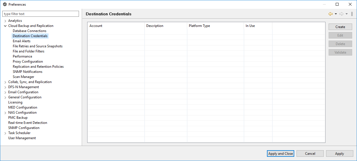Click the forward navigation arrow icon
Screen dimensions: 357x161
[341, 14]
